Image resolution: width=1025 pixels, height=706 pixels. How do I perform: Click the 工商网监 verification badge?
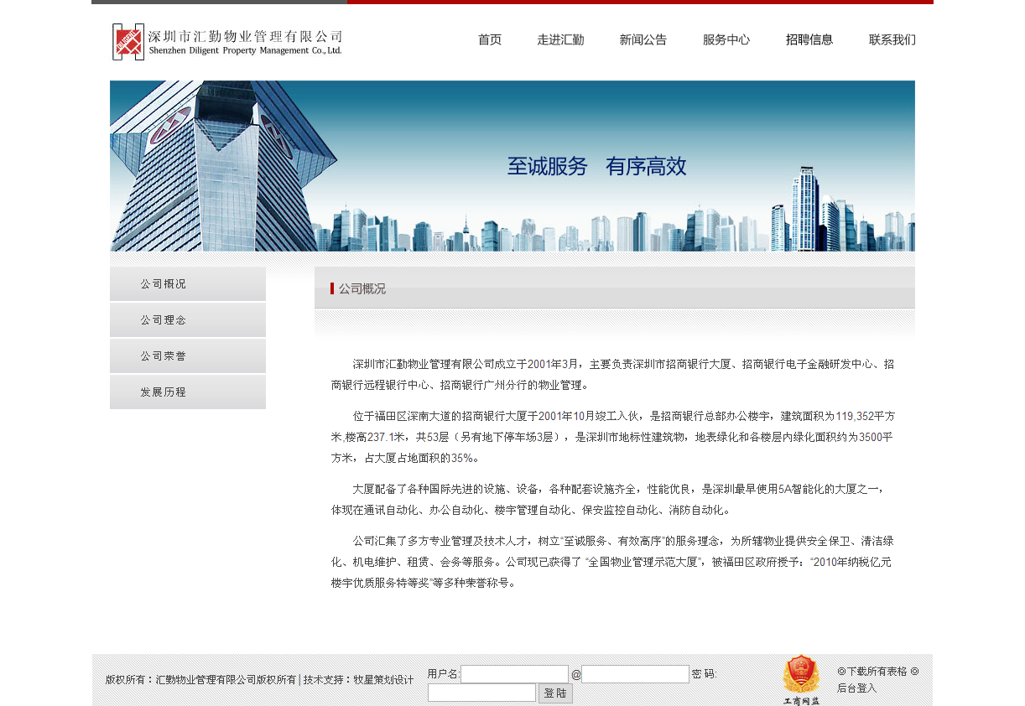pyautogui.click(x=802, y=677)
